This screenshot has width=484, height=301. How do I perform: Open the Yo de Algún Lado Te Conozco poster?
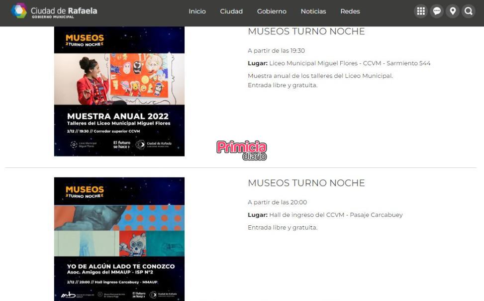pyautogui.click(x=119, y=239)
